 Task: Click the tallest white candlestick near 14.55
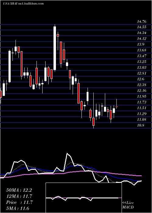(55, 48)
